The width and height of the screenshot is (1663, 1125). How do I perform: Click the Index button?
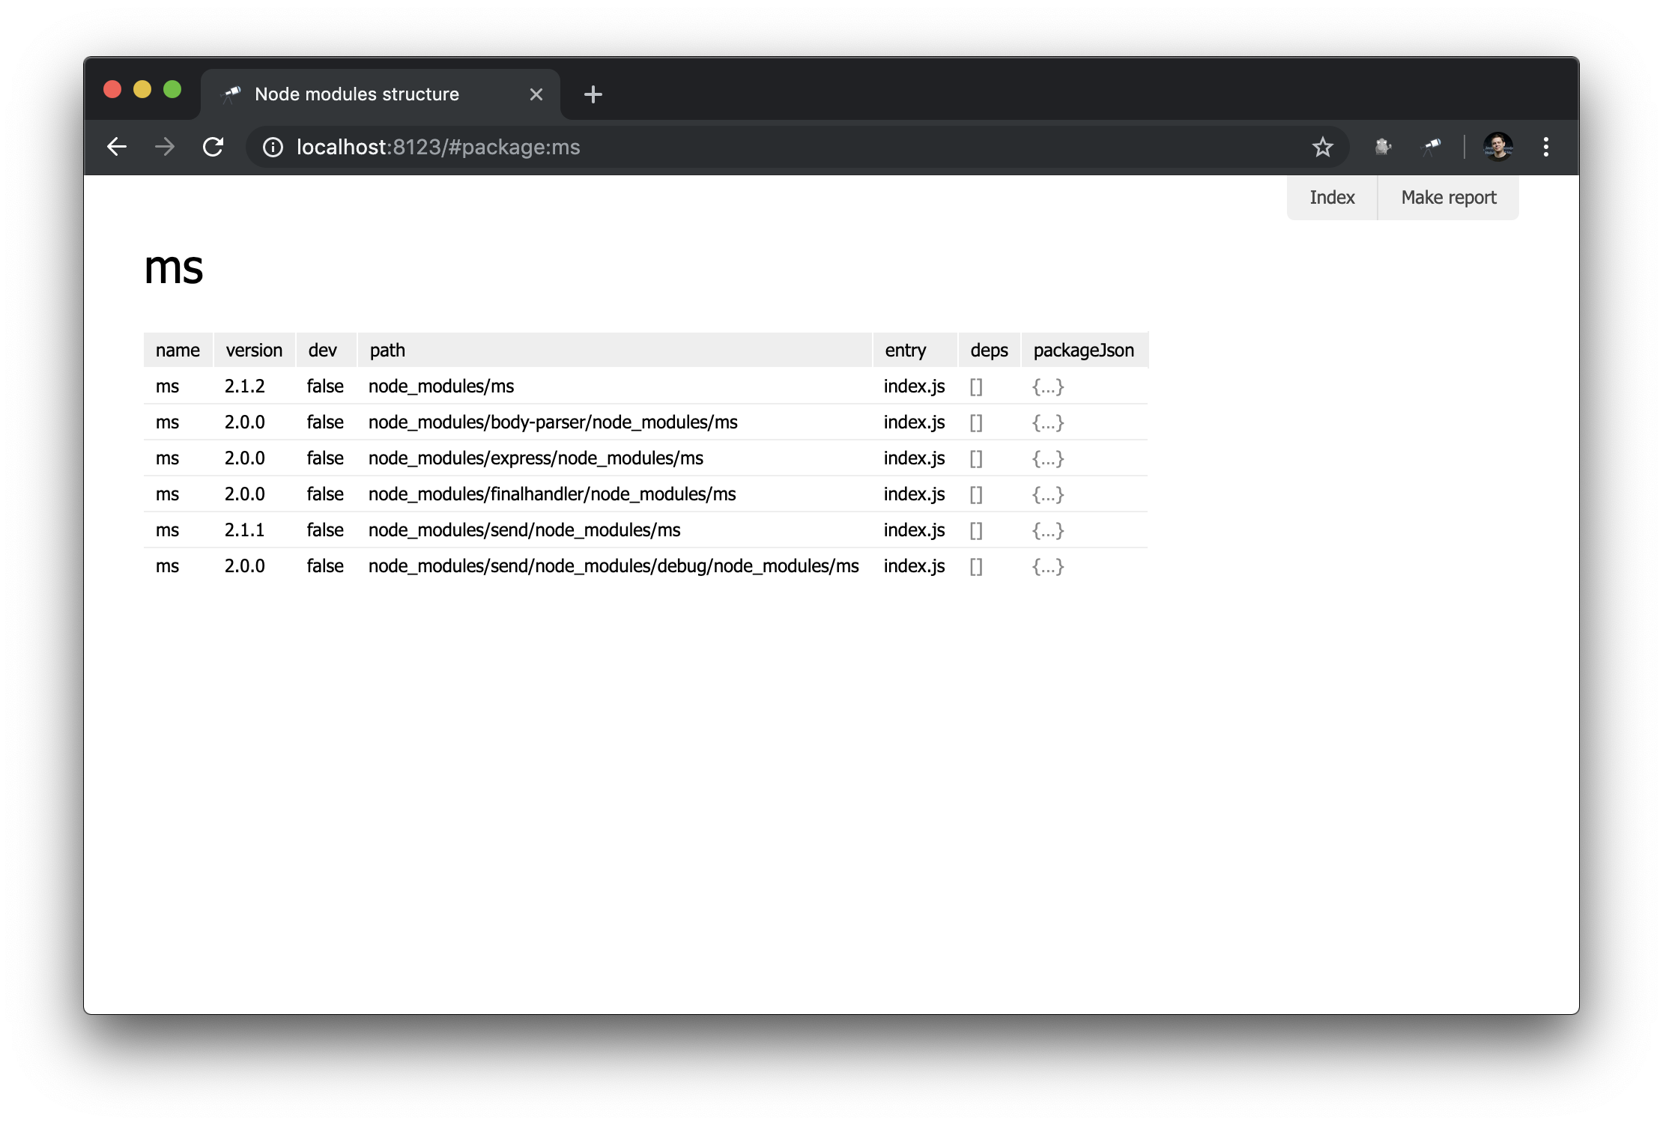[1333, 197]
